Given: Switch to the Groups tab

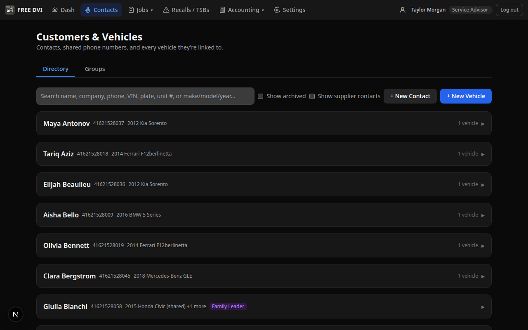Looking at the screenshot, I should click(x=95, y=69).
